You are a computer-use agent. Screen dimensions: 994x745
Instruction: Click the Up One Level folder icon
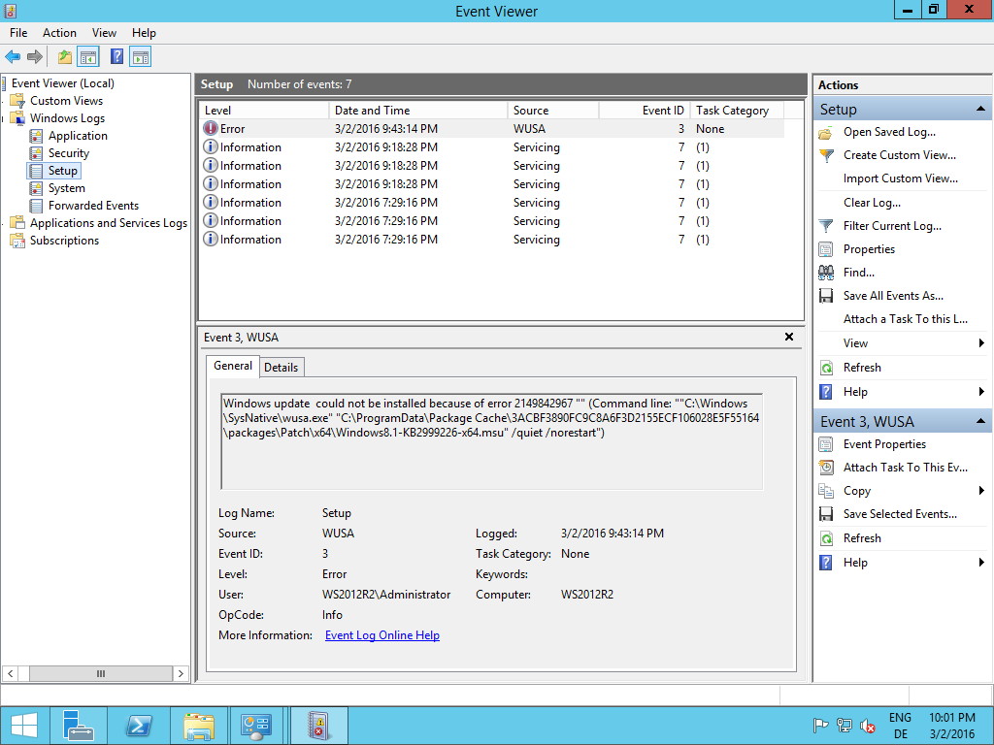[x=64, y=57]
